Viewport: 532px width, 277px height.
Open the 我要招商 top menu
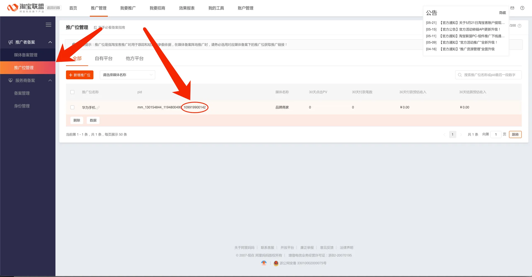[157, 8]
